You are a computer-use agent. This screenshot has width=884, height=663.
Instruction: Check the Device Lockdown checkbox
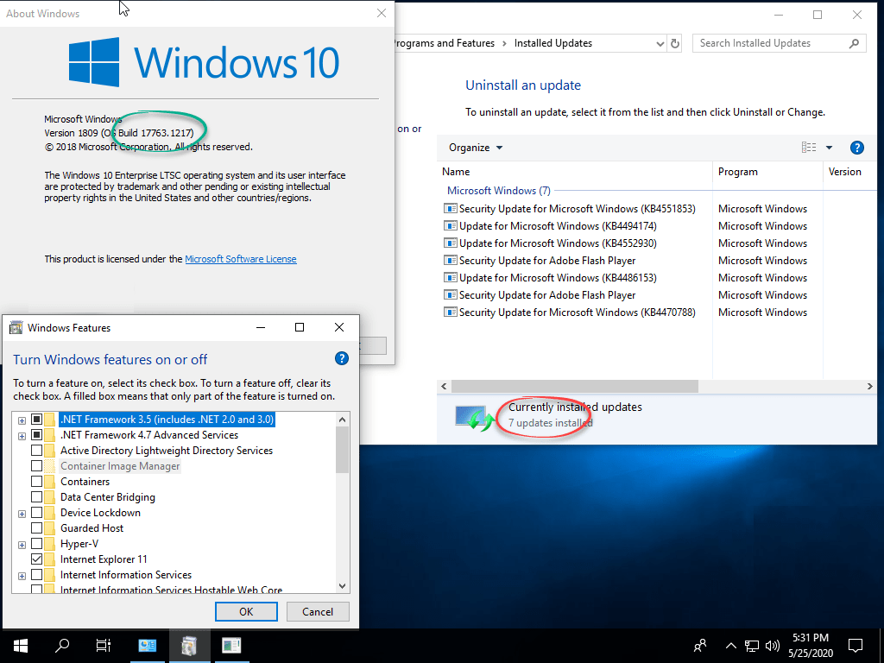point(36,513)
